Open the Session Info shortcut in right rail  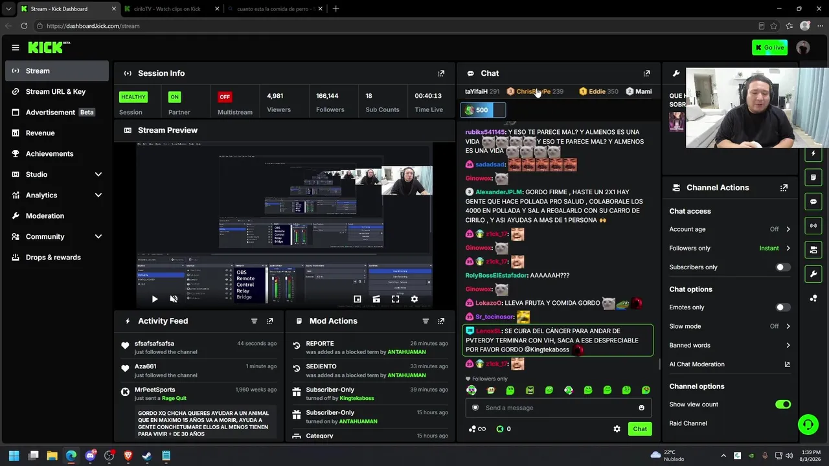813,226
